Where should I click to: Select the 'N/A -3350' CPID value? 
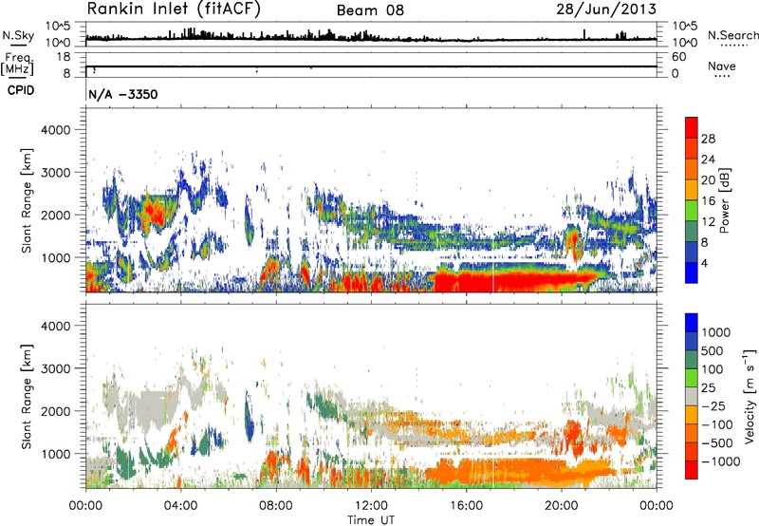click(123, 94)
